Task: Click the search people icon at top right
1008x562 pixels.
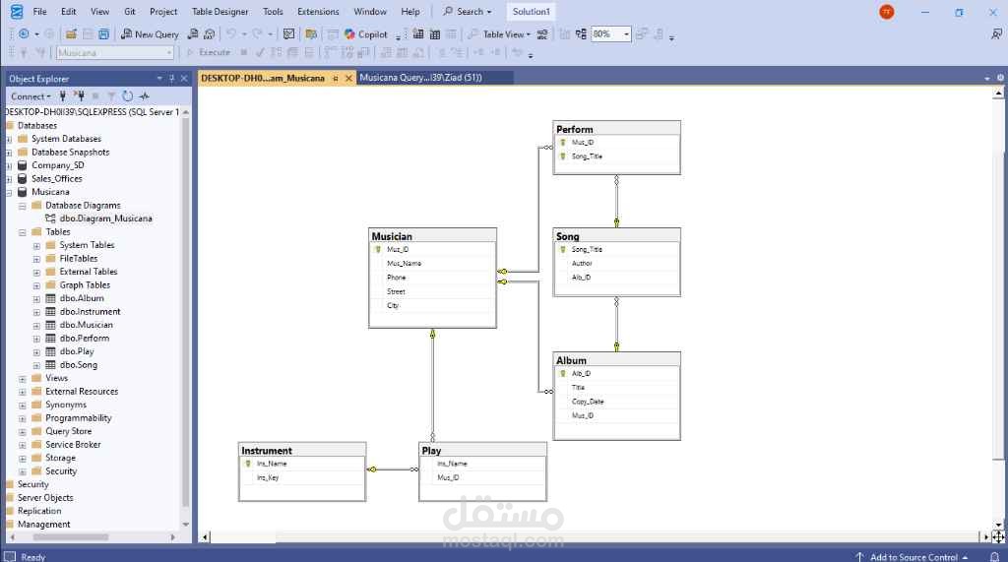Action: [996, 34]
